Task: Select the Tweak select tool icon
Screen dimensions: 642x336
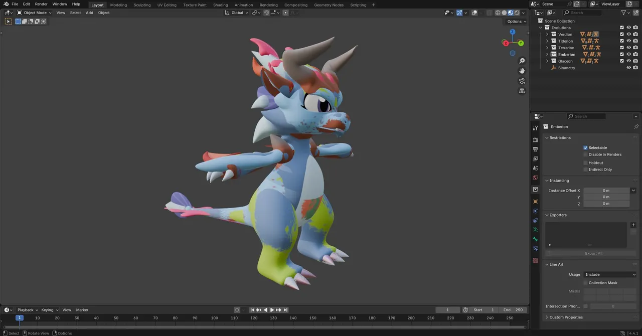Action: pyautogui.click(x=9, y=22)
